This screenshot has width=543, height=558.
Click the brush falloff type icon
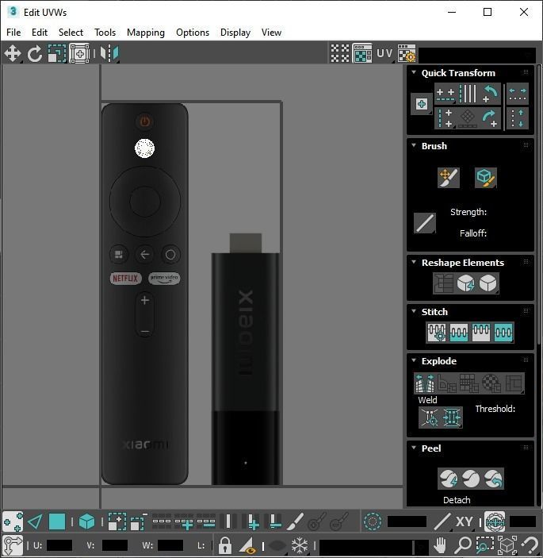coord(425,223)
